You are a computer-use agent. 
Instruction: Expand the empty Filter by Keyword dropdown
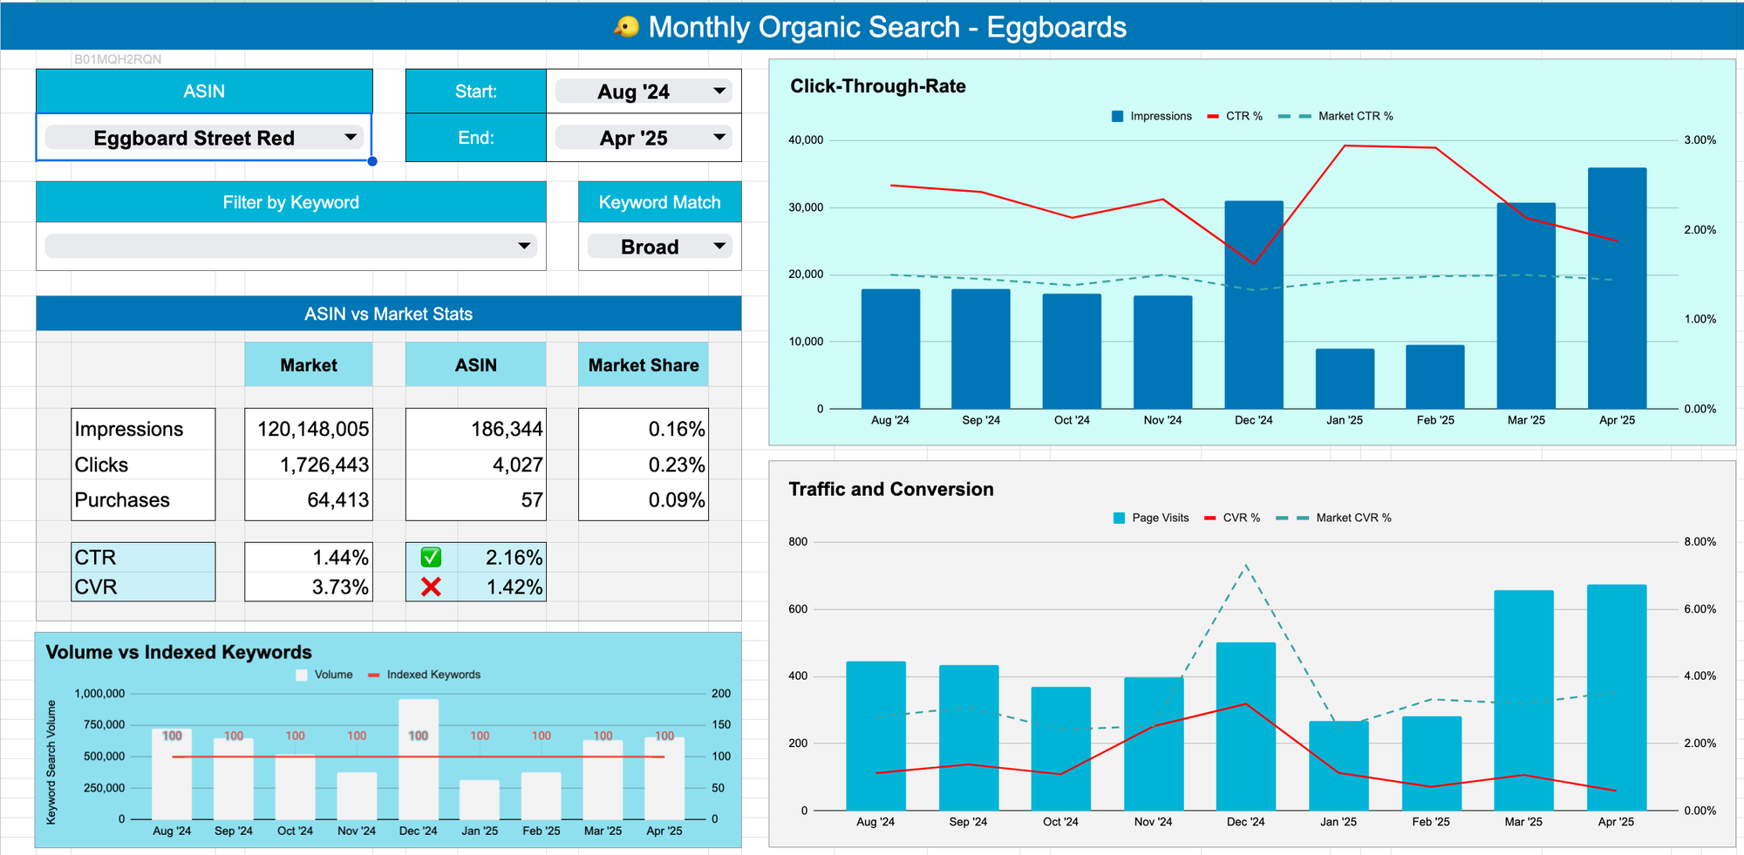pyautogui.click(x=291, y=246)
